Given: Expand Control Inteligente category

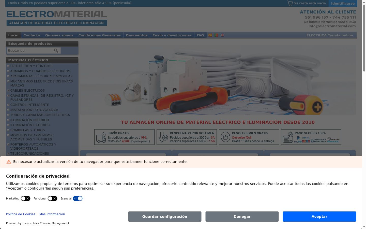Looking at the screenshot, I should click(x=8, y=105).
